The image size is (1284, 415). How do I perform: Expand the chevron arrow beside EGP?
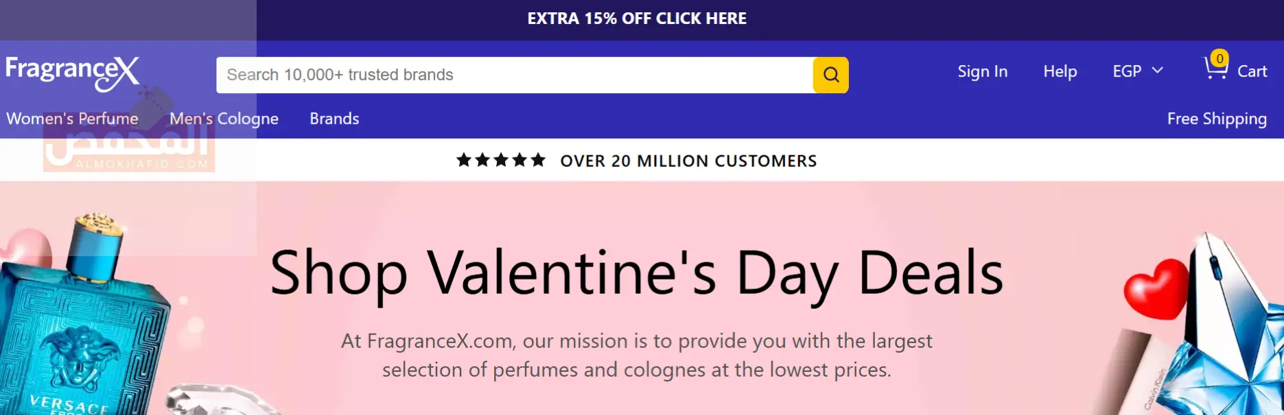[x=1158, y=71]
